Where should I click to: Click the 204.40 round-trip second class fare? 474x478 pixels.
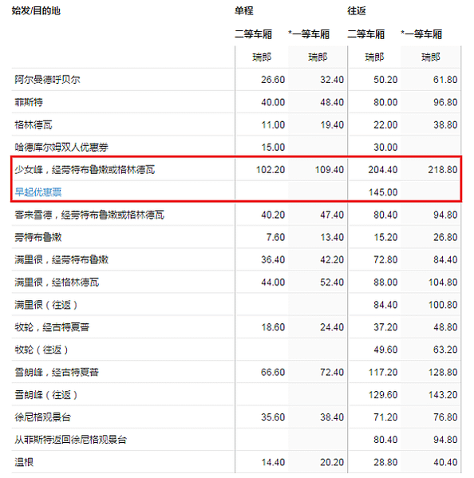(383, 170)
